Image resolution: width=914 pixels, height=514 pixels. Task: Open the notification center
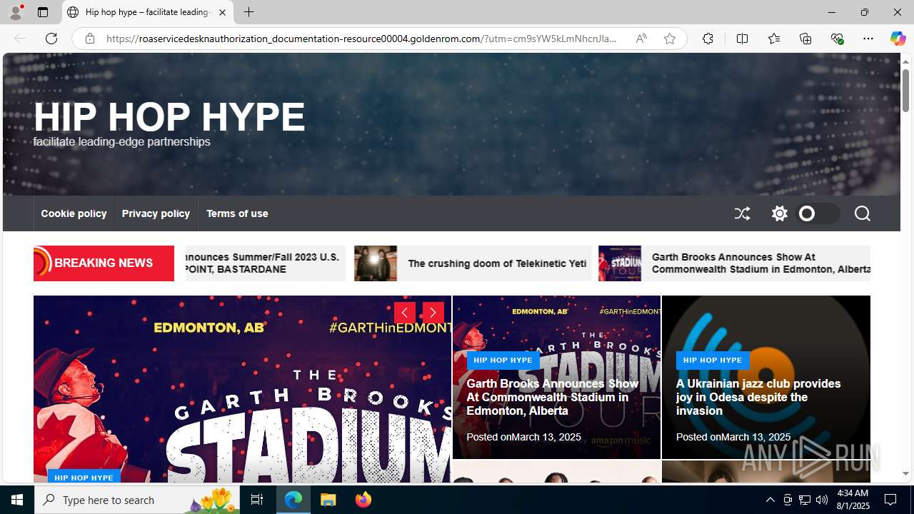click(x=890, y=500)
